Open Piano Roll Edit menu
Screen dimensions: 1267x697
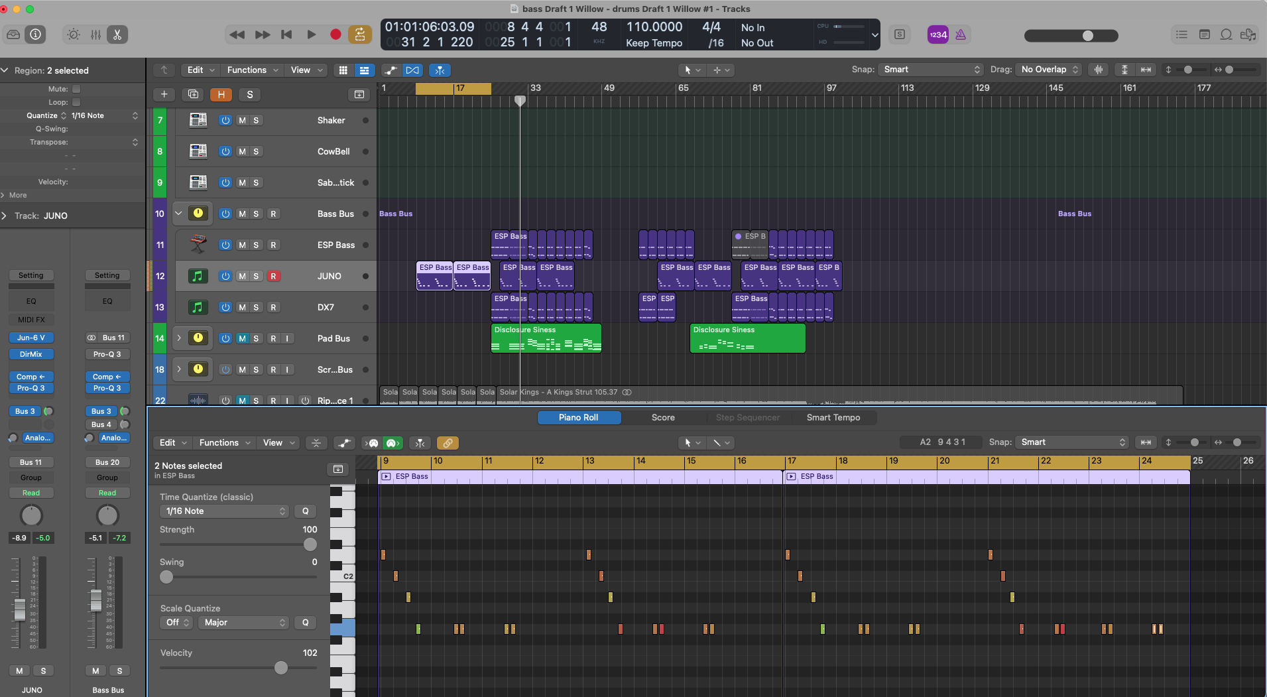click(x=173, y=442)
